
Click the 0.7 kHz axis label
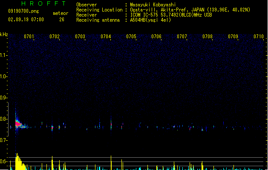tap(3, 140)
